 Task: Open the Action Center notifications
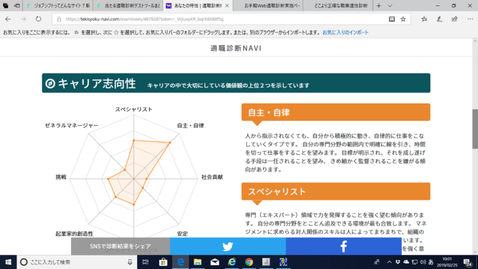click(x=468, y=262)
